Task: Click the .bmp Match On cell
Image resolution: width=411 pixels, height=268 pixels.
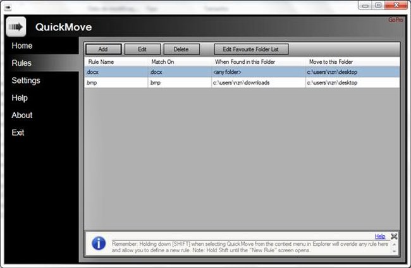Action: click(180, 83)
